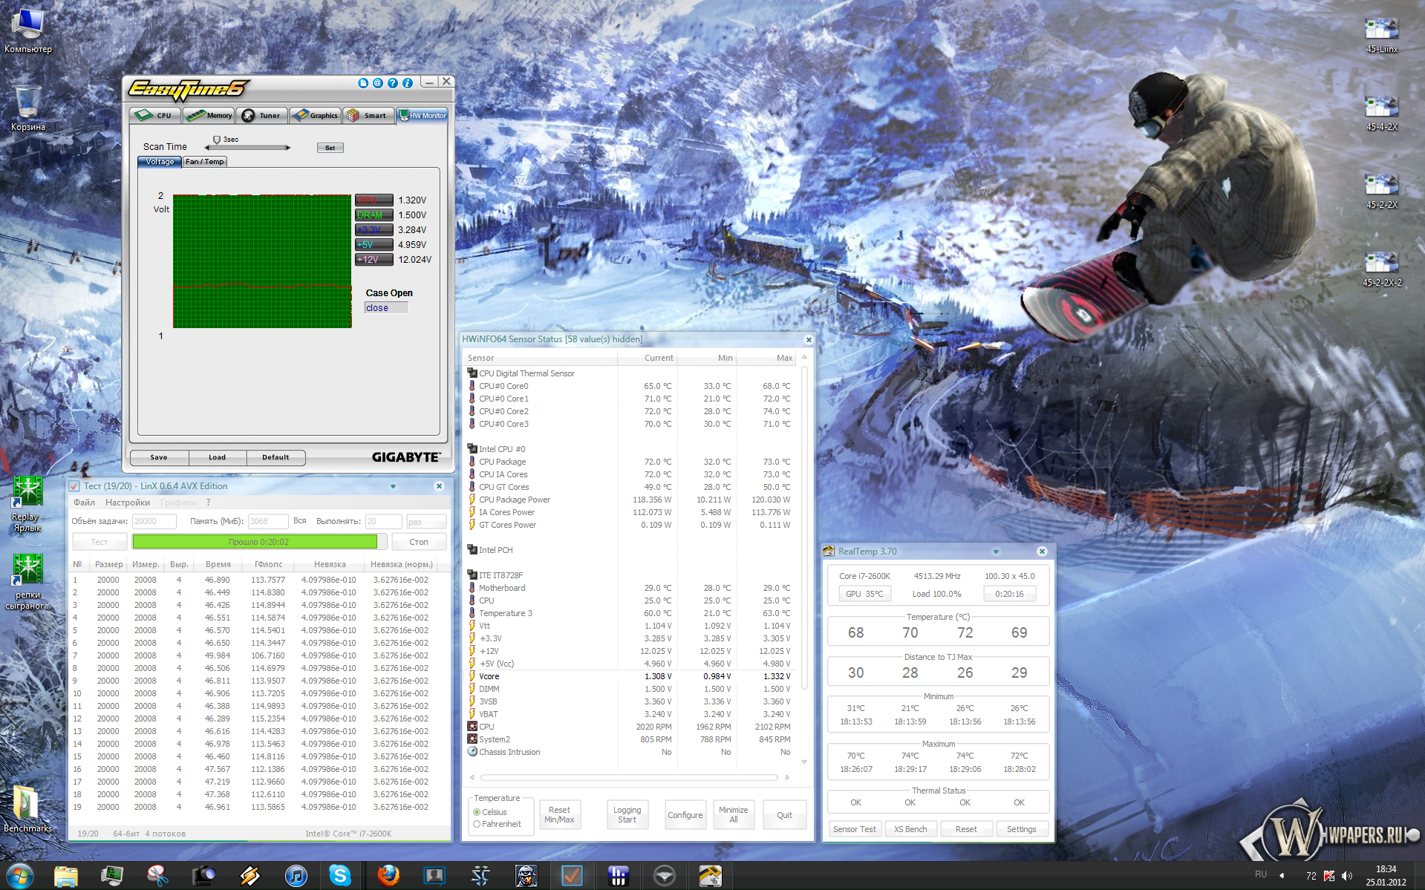Select the Fahrenheit temperature option
This screenshot has width=1425, height=890.
pyautogui.click(x=477, y=824)
